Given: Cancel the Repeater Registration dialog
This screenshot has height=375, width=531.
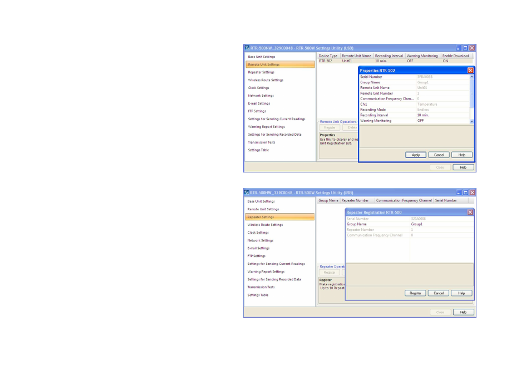Looking at the screenshot, I should tap(438, 293).
